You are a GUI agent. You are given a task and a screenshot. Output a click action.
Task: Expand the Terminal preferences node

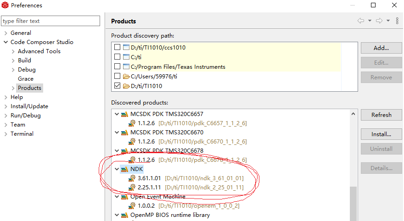6,134
